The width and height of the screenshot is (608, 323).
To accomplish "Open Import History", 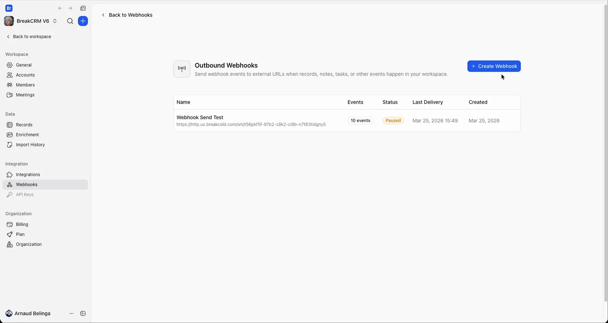I will tap(45, 145).
